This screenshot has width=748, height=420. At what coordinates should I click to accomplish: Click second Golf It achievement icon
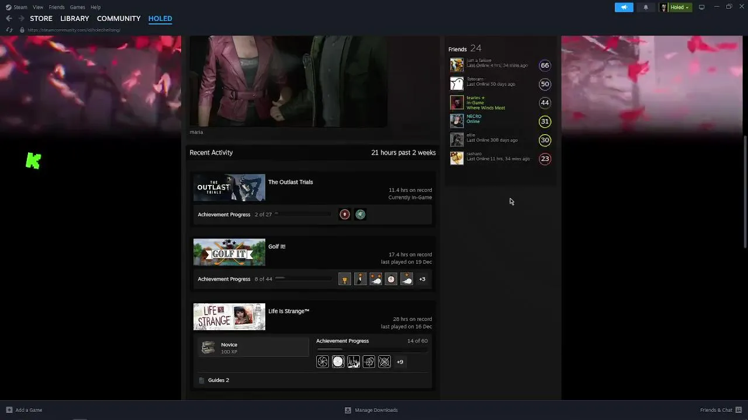tap(360, 279)
